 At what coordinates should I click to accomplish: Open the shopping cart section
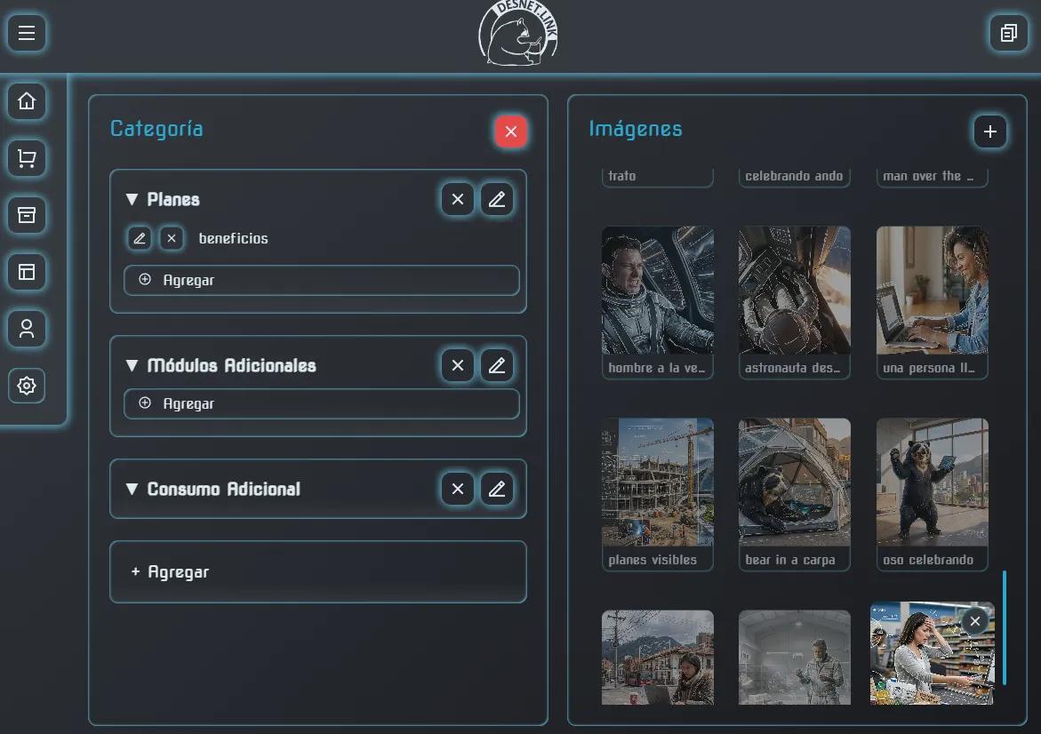pyautogui.click(x=27, y=158)
